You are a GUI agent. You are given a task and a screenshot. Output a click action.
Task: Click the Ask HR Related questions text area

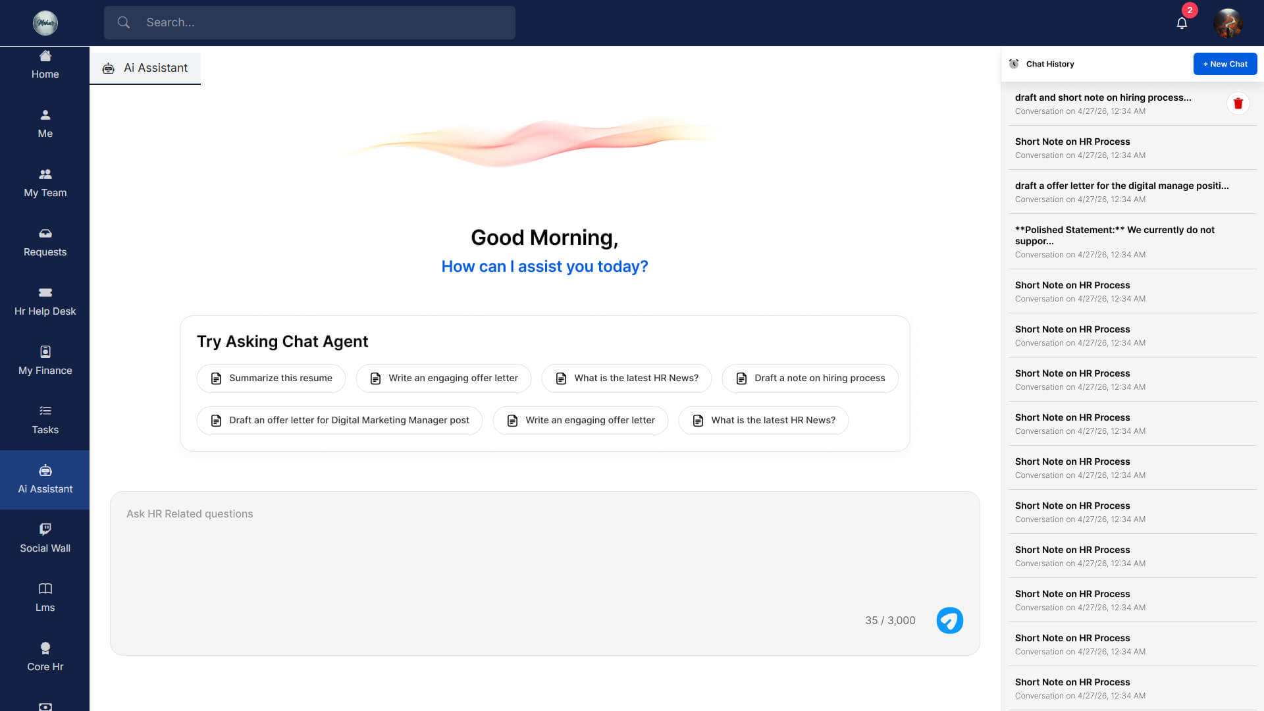544,573
